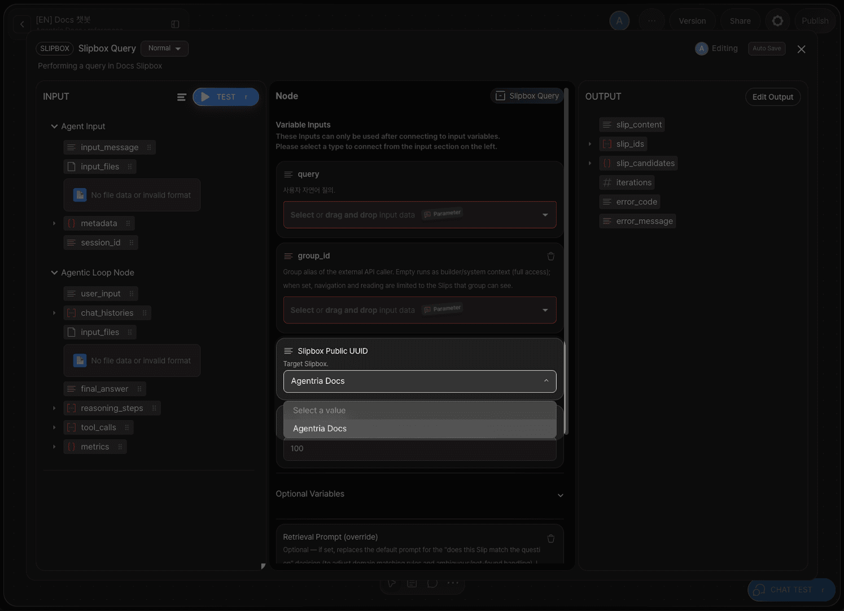Delete the group_id variable via trash icon
The height and width of the screenshot is (611, 844).
(x=550, y=256)
